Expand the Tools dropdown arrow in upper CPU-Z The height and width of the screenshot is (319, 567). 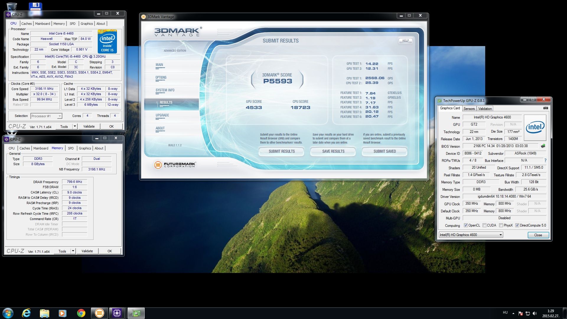pyautogui.click(x=75, y=126)
